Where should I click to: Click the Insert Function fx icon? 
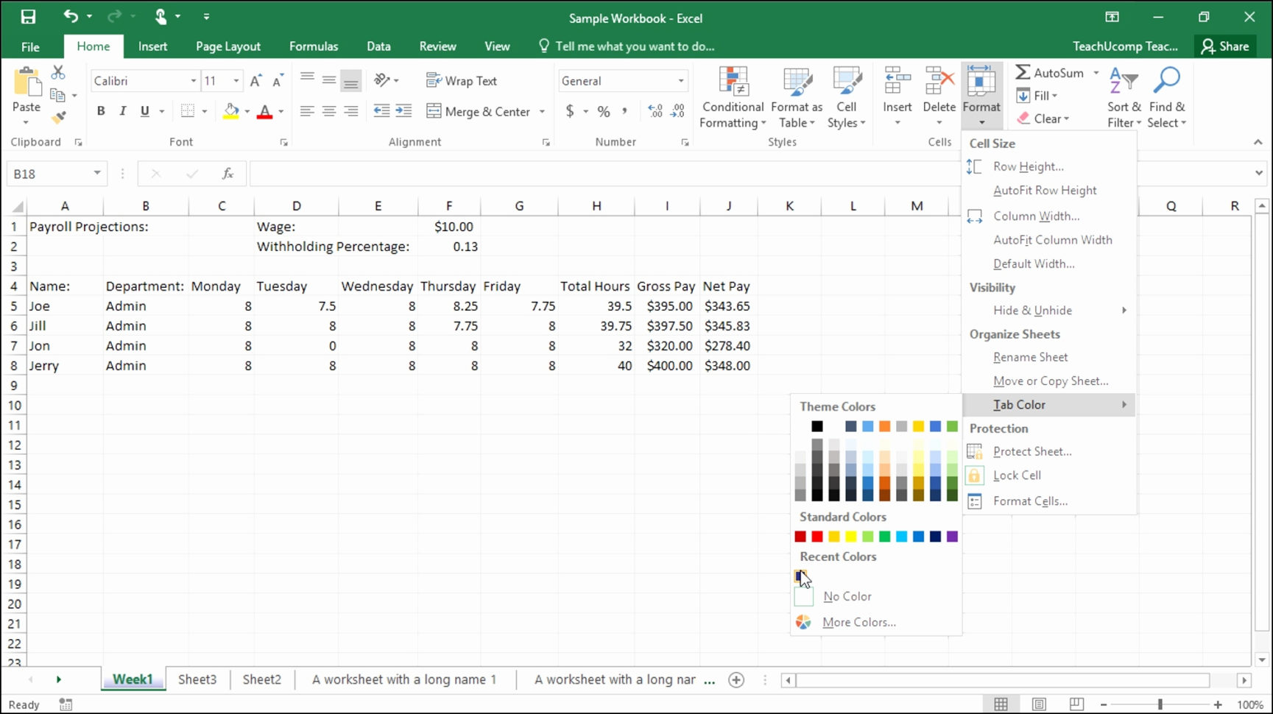pyautogui.click(x=228, y=174)
